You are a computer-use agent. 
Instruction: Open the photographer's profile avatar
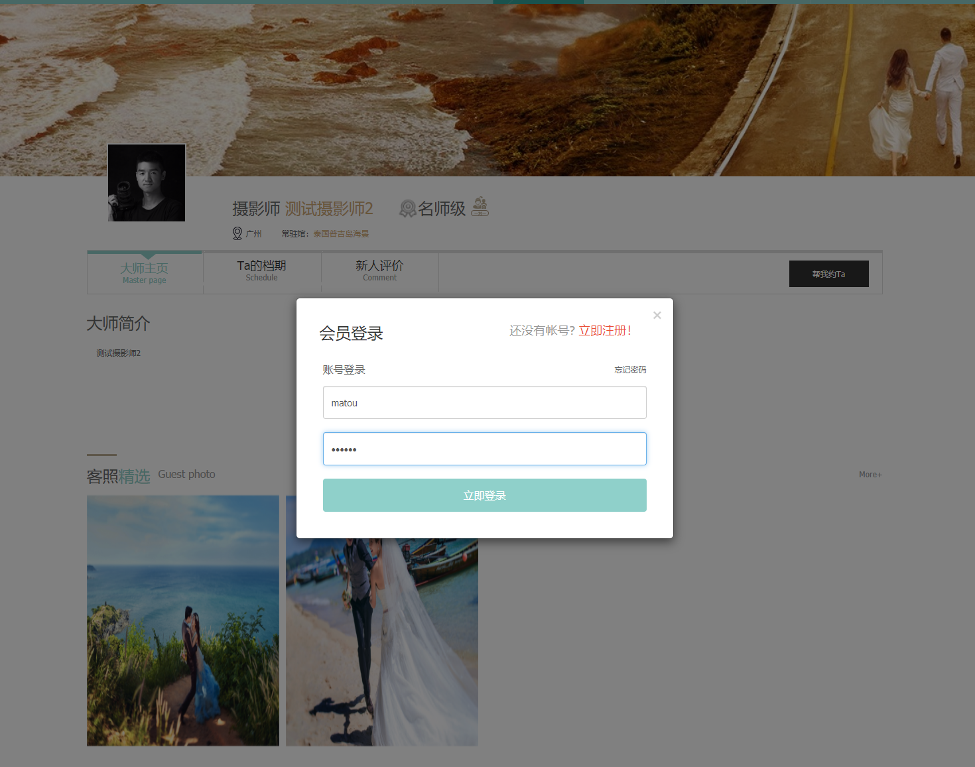point(147,183)
